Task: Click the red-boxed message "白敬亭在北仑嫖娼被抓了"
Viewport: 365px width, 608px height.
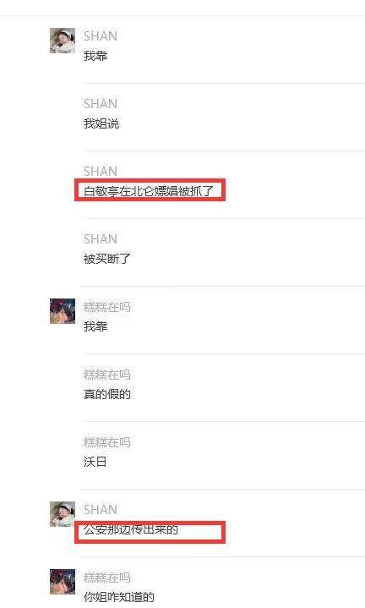Action: (x=149, y=191)
